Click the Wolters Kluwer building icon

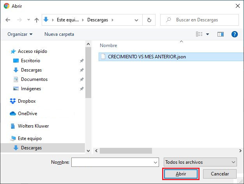(x=13, y=126)
